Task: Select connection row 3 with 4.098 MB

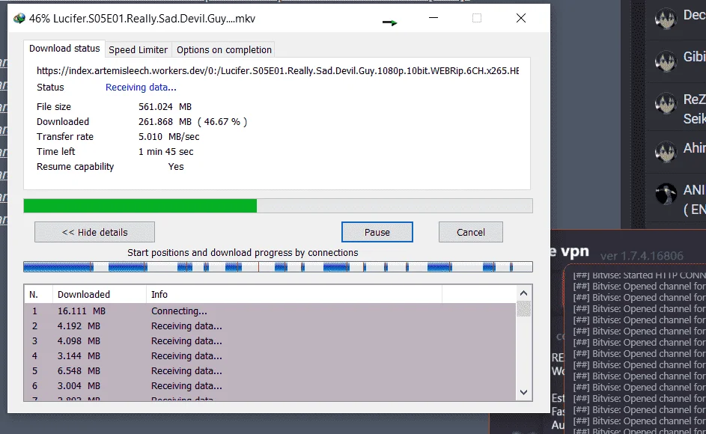Action: pyautogui.click(x=270, y=340)
